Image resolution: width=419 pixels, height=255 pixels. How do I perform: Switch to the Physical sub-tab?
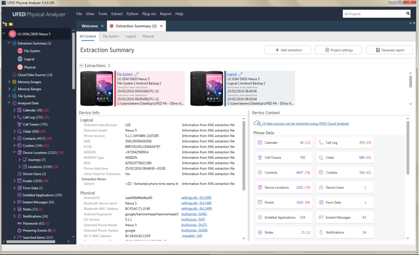tap(148, 36)
